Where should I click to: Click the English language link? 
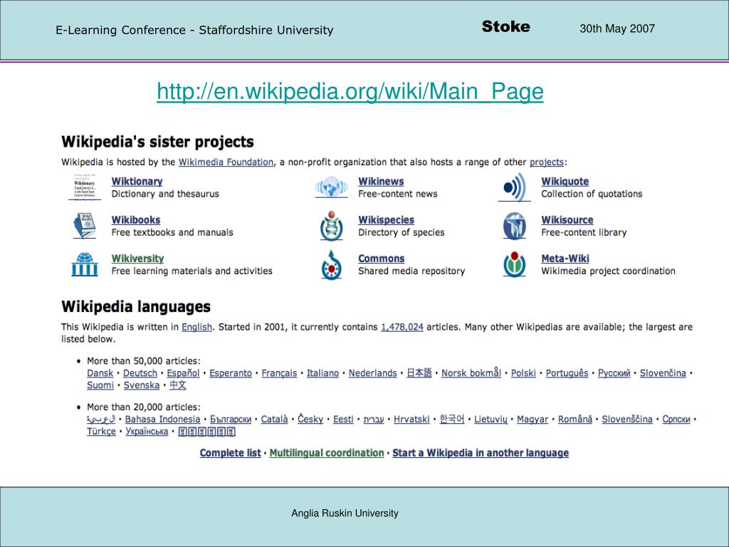(x=196, y=327)
